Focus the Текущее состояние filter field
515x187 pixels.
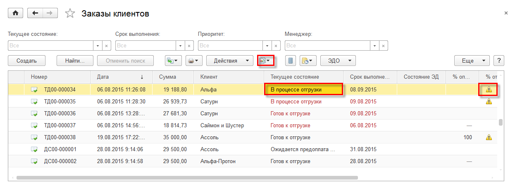(51, 45)
